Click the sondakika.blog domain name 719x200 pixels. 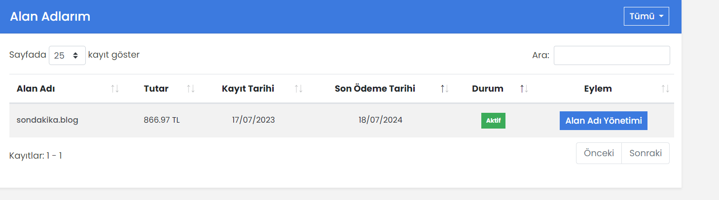tap(47, 120)
